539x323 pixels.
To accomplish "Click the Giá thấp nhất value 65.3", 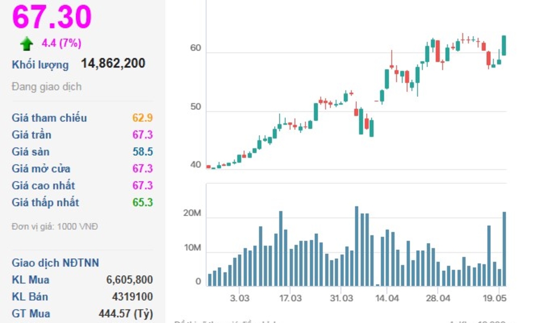I will coord(142,203).
